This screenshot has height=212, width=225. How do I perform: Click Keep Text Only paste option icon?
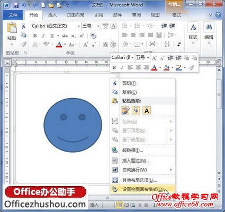click(x=147, y=110)
